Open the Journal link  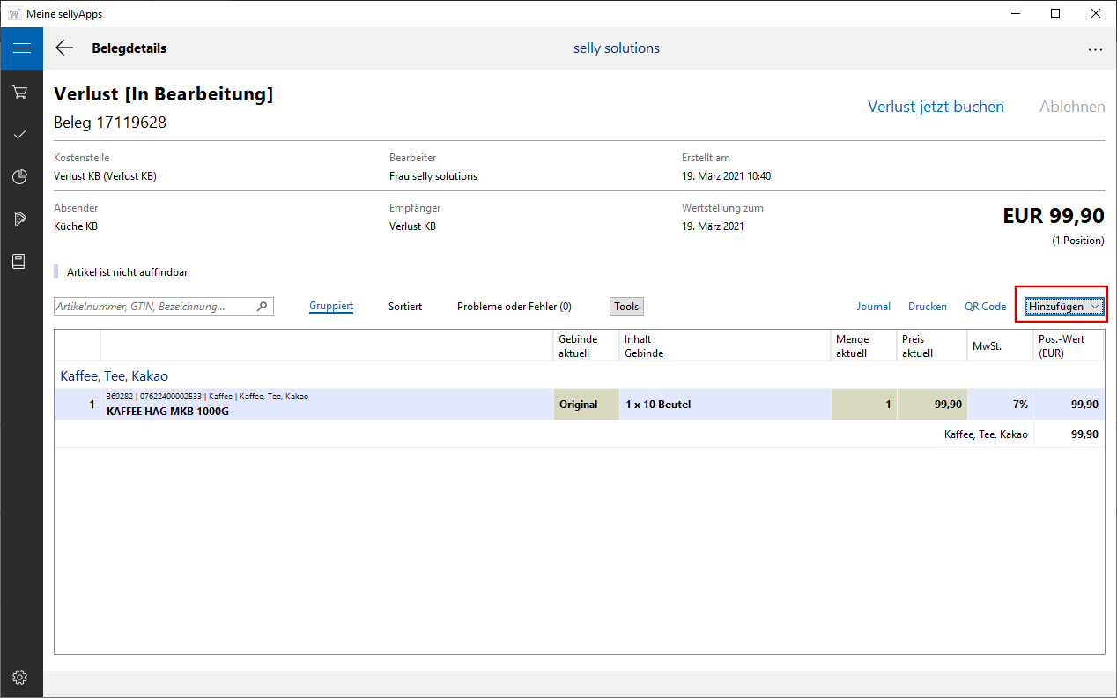[874, 307]
